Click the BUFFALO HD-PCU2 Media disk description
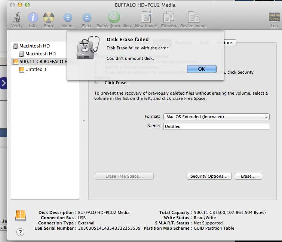Image resolution: width=282 pixels, height=242 pixels. (x=104, y=213)
